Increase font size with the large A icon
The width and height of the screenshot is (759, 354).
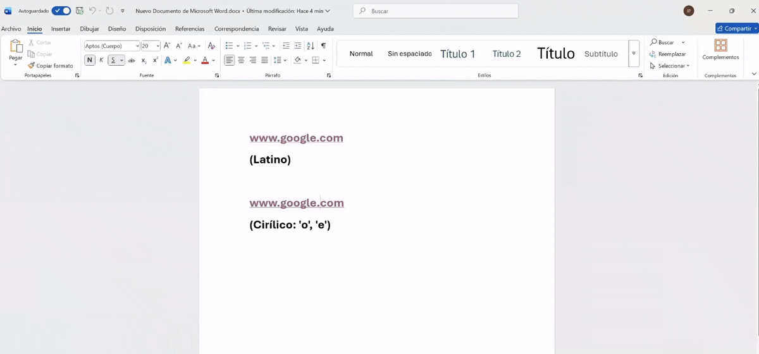[x=167, y=46]
